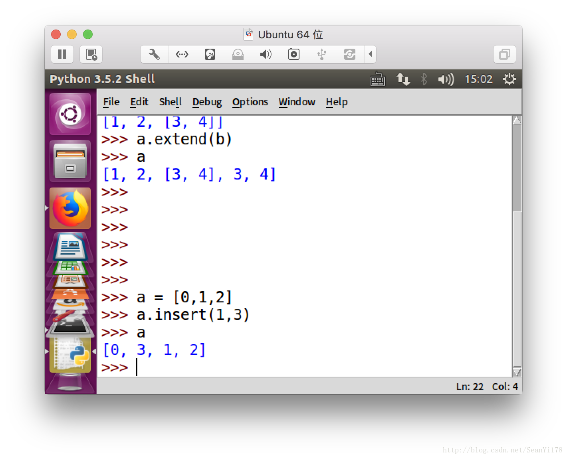Open Ubuntu Software from the launcher
This screenshot has height=458, width=567.
70,294
